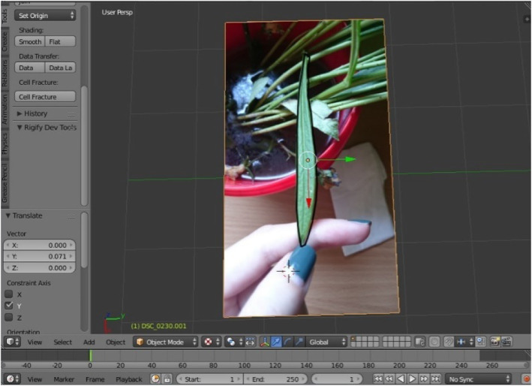The height and width of the screenshot is (386, 532).
Task: Uncheck the Y constraint axis checkbox
Action: click(9, 306)
